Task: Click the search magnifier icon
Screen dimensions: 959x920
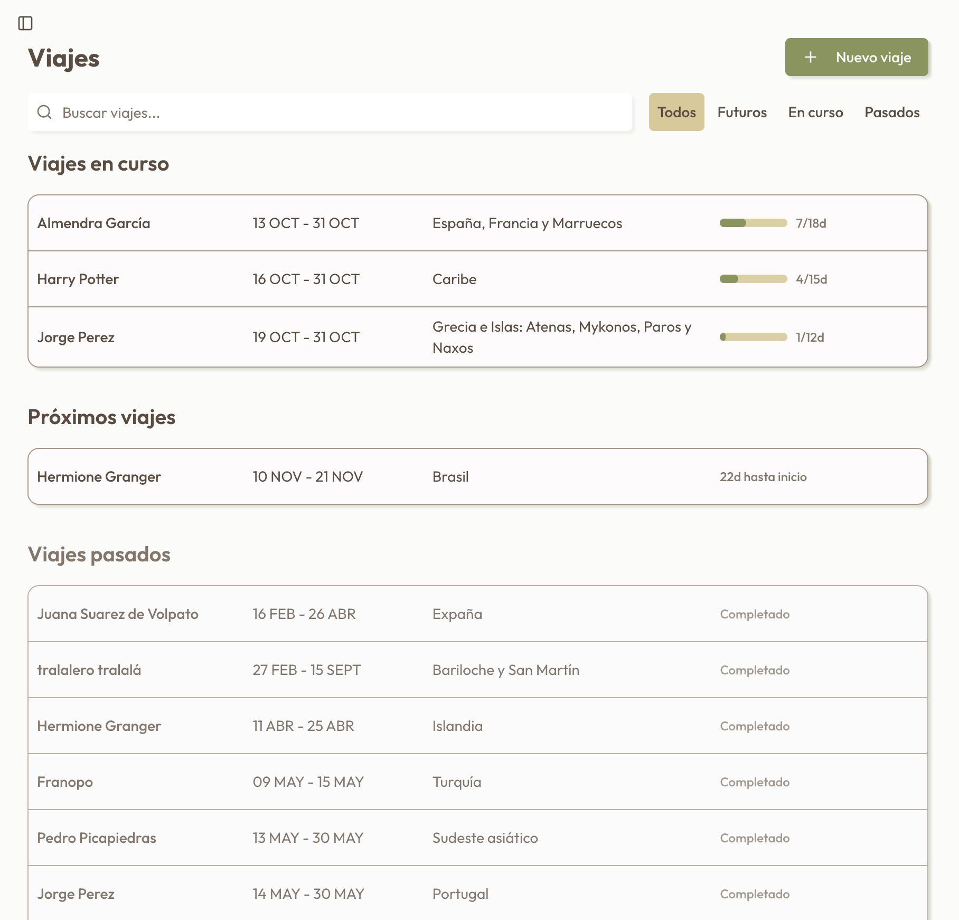Action: (45, 112)
